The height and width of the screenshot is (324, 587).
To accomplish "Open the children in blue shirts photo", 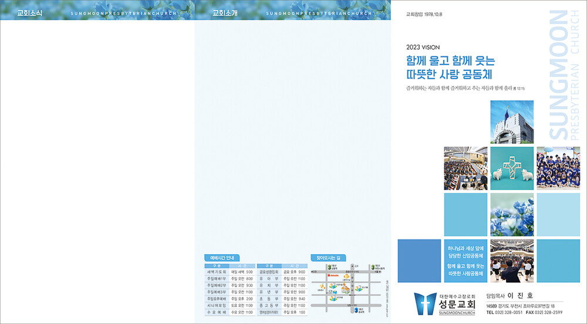I will (x=558, y=168).
